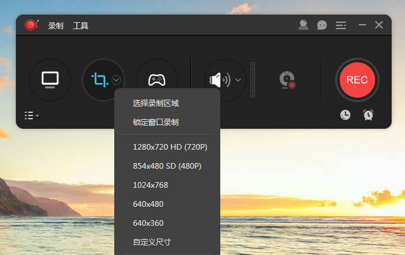Open the user account icon
This screenshot has width=405, height=255.
tap(303, 25)
